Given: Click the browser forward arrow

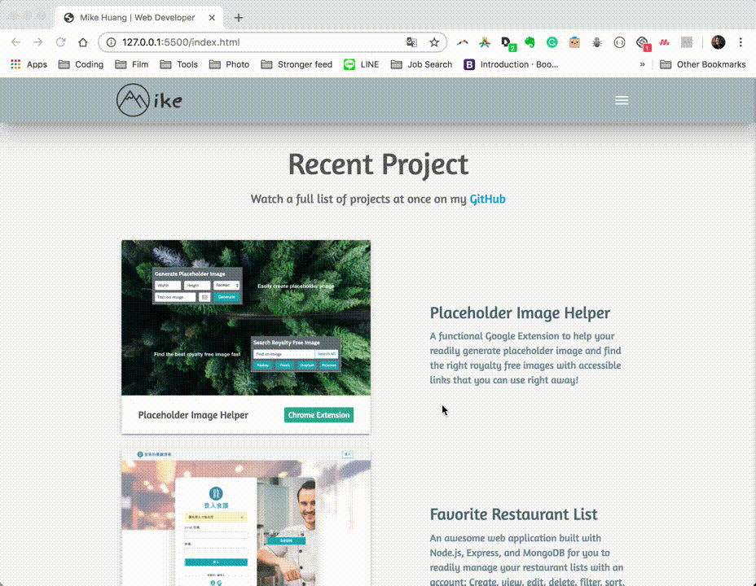Looking at the screenshot, I should tap(38, 42).
